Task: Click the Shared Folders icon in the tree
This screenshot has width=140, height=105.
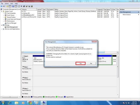Action: click(6, 17)
